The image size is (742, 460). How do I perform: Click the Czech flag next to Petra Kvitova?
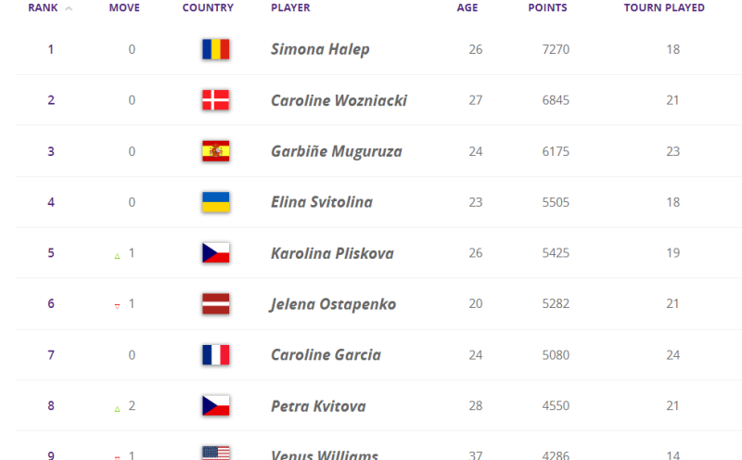[x=216, y=405]
